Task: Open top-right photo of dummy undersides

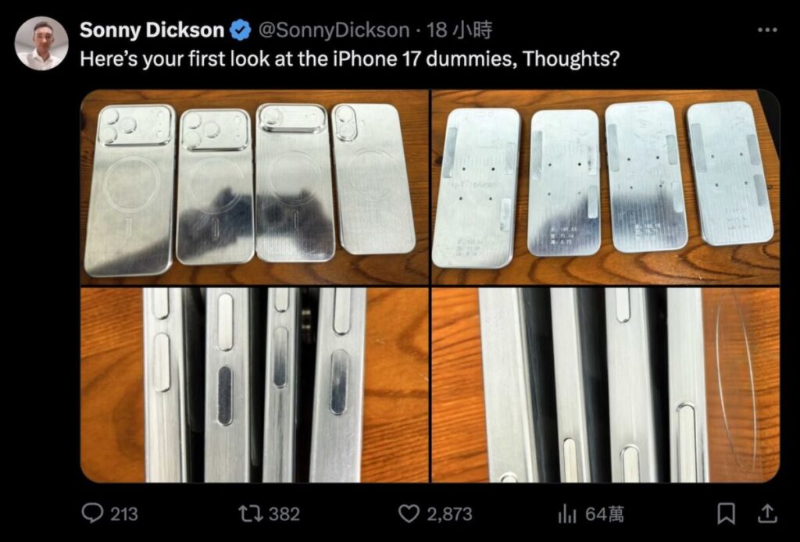Action: pos(605,187)
